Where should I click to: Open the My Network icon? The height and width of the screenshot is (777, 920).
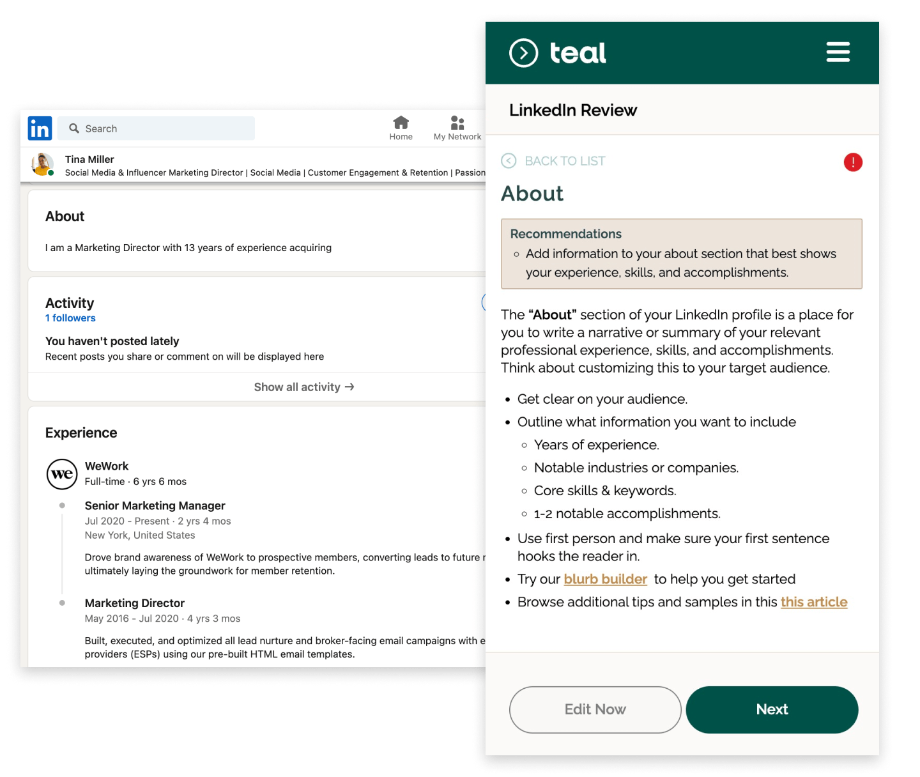pyautogui.click(x=457, y=121)
